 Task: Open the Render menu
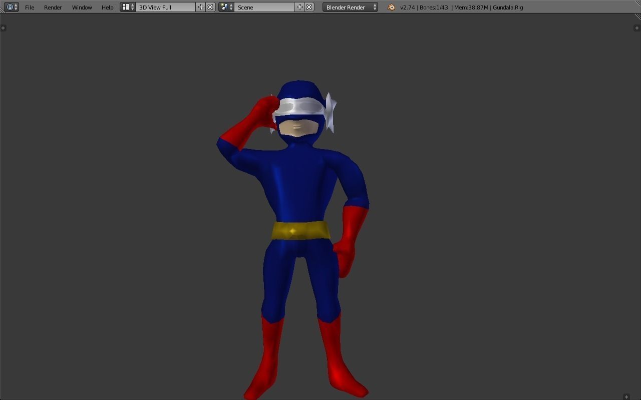(x=53, y=7)
